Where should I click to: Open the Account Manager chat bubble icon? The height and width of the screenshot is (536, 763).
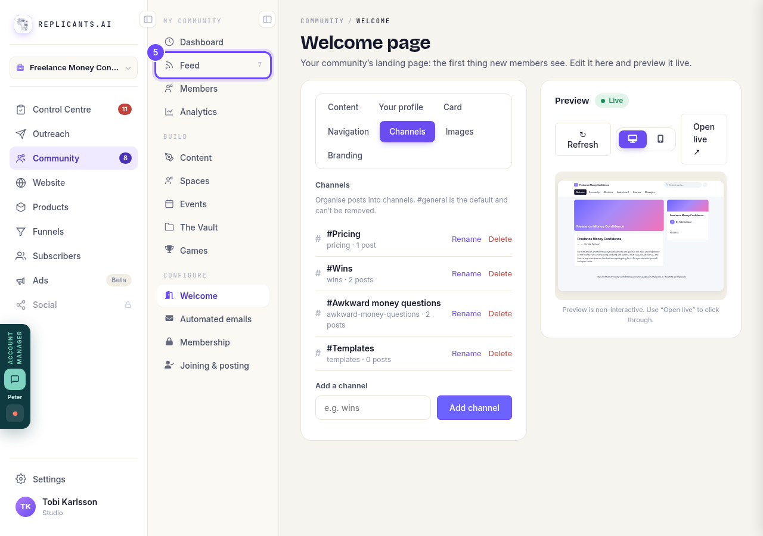(x=15, y=379)
